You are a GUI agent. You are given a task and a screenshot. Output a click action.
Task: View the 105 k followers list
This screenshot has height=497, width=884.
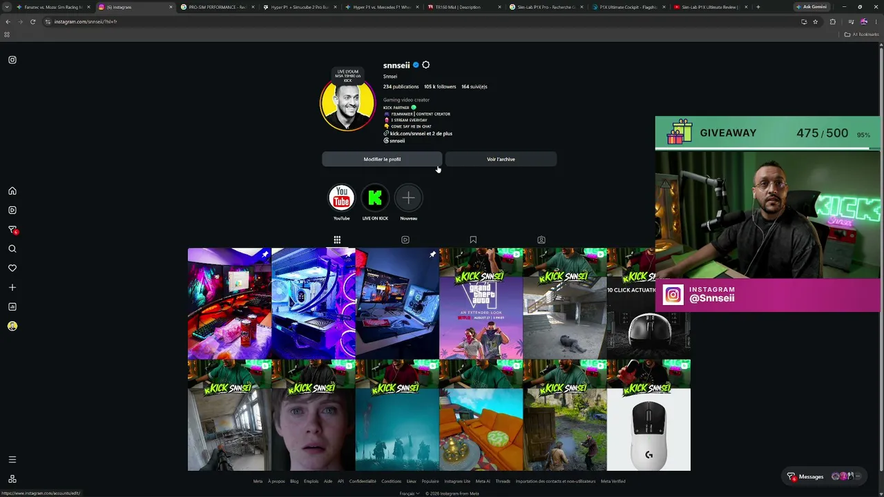440,87
